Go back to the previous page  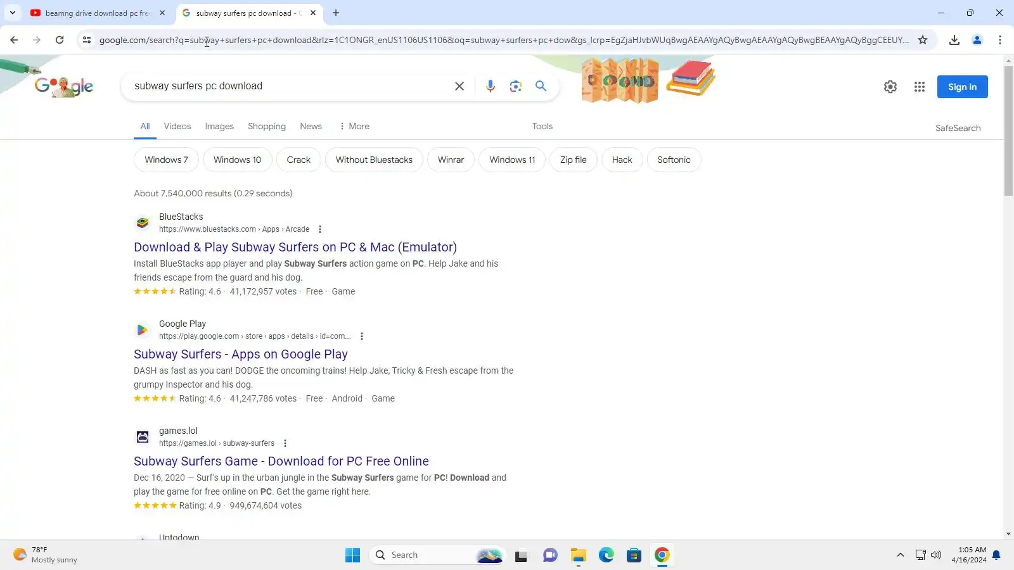click(x=14, y=40)
